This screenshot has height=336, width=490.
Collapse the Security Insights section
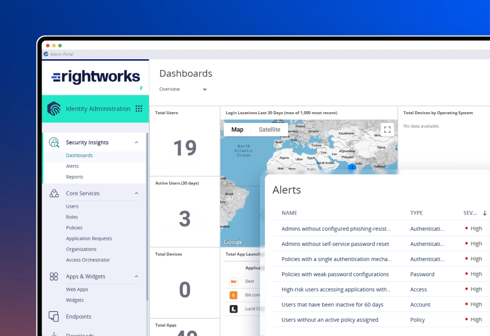(x=136, y=142)
